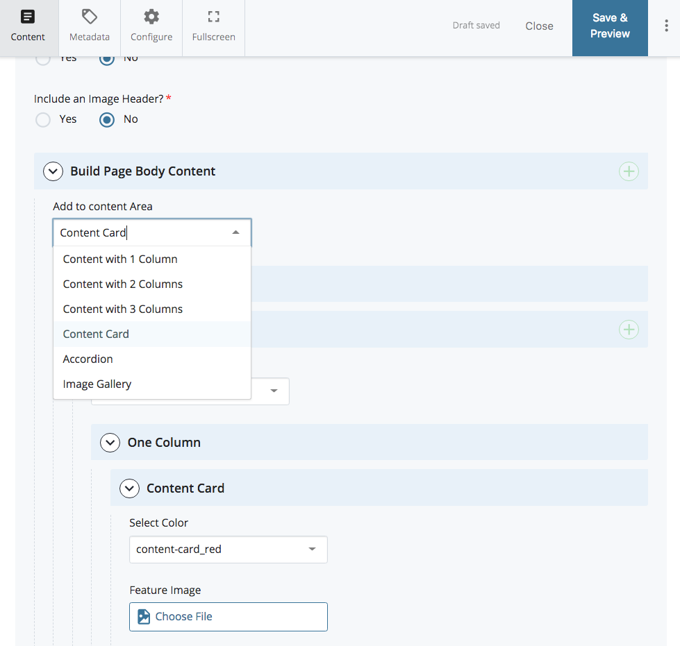Image resolution: width=680 pixels, height=646 pixels.
Task: Pick Accordion from the dropdown list
Action: (88, 359)
